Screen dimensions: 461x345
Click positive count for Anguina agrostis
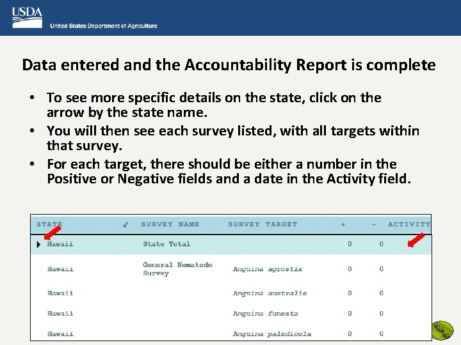pyautogui.click(x=350, y=269)
